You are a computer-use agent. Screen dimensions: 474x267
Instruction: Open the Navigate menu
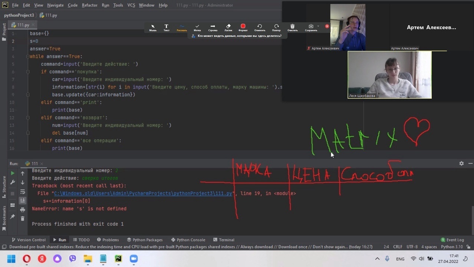pos(55,5)
